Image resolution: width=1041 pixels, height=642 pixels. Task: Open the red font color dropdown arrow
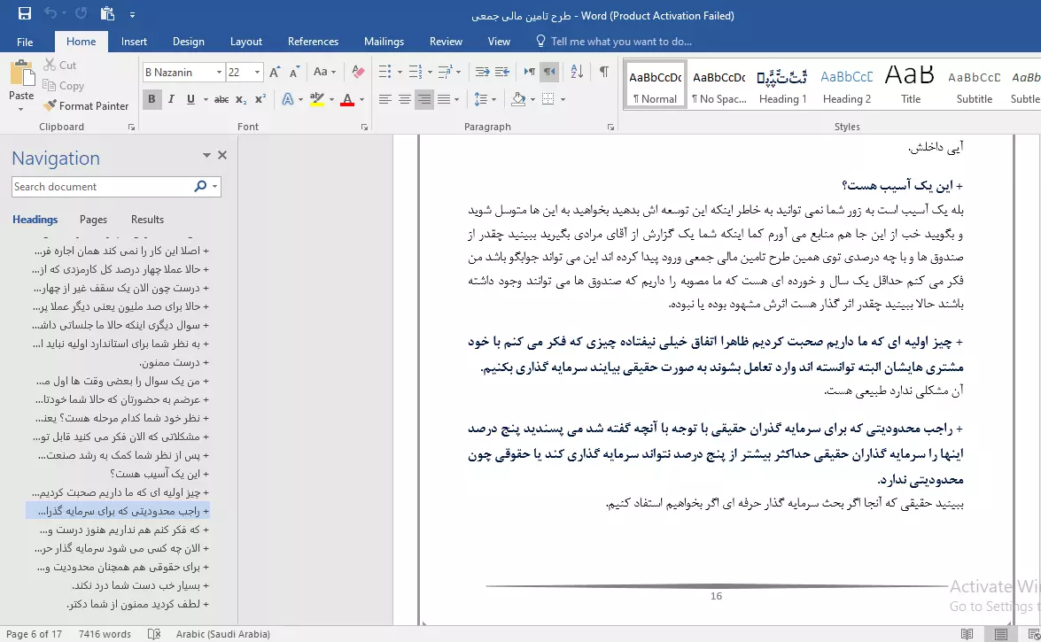(x=361, y=99)
